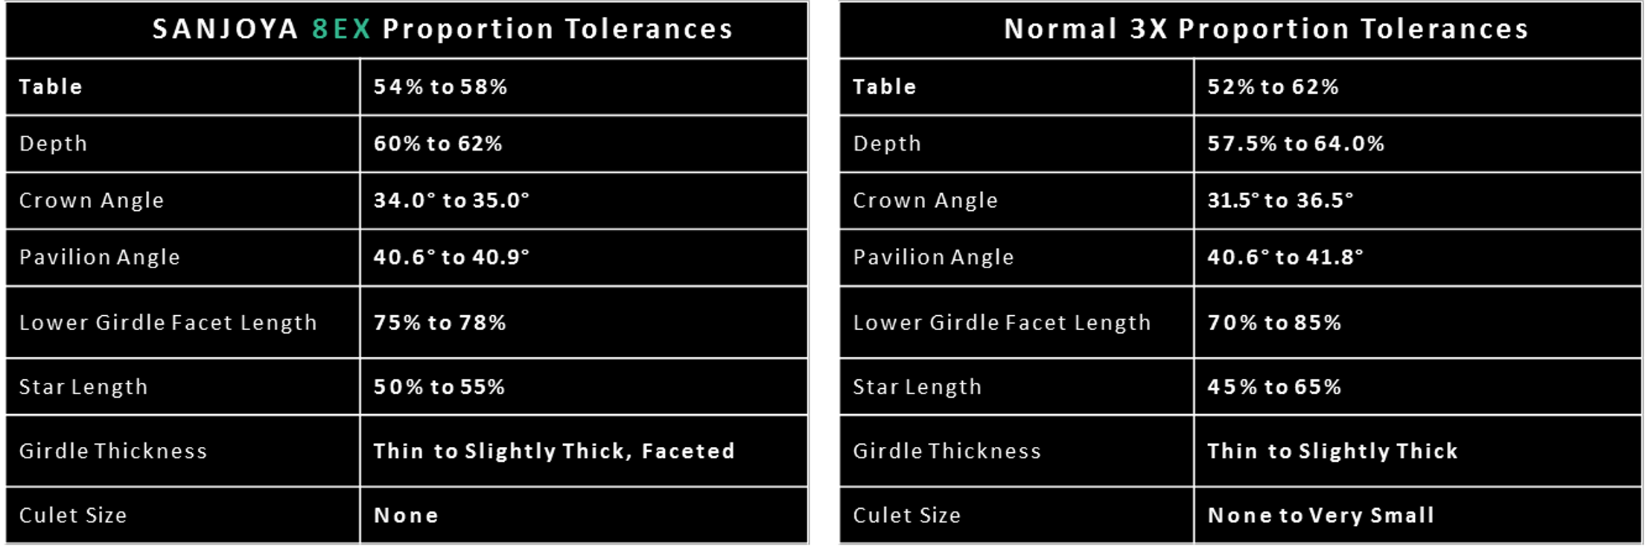Select the 70% to 85% lower girdle value

[x=1274, y=323]
